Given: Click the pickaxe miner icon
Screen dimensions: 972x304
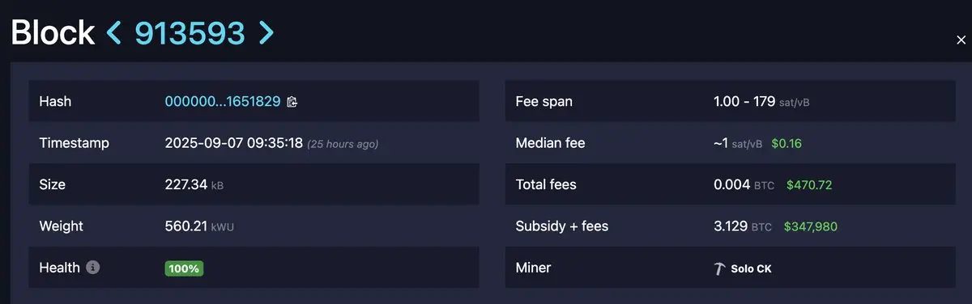Looking at the screenshot, I should [x=719, y=268].
